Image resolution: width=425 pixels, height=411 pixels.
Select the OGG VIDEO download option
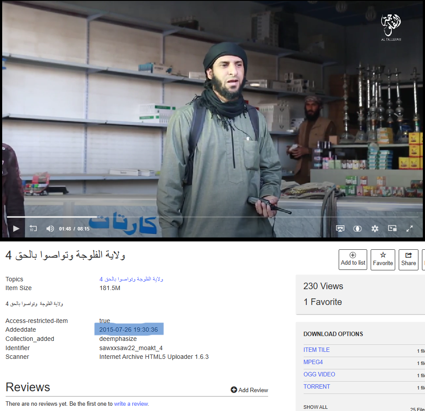pos(319,374)
